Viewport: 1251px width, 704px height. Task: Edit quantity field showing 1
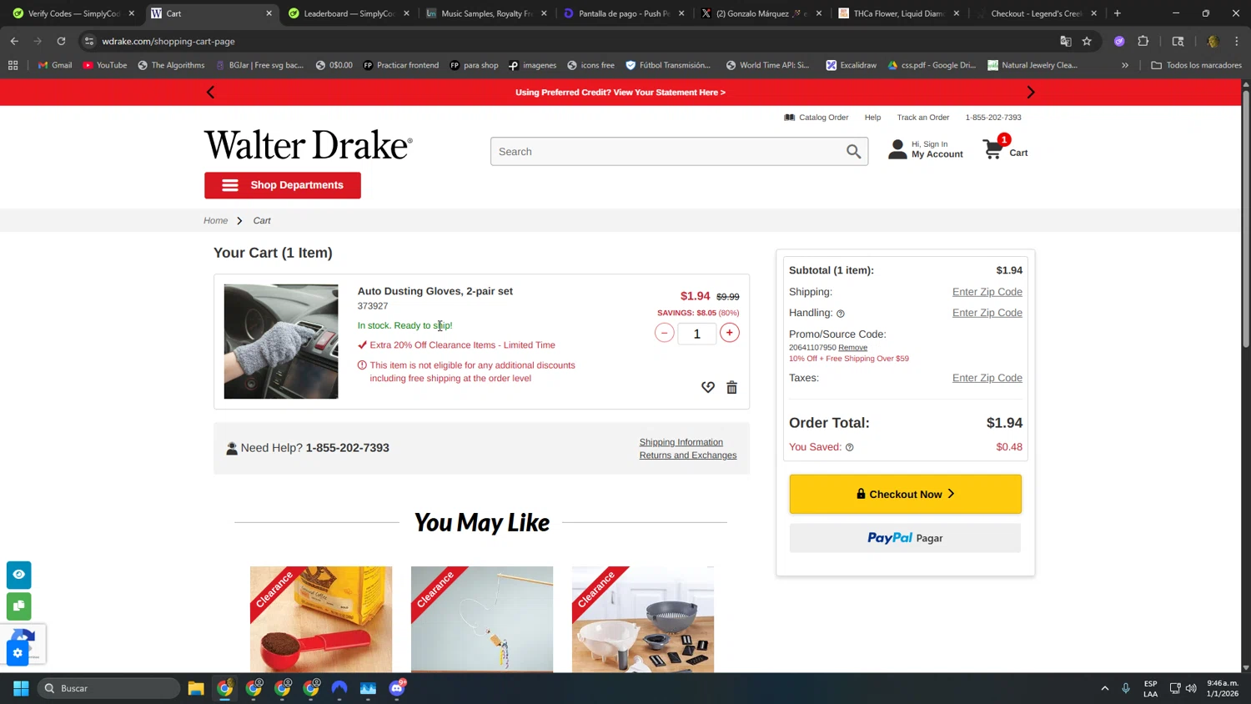click(x=696, y=334)
